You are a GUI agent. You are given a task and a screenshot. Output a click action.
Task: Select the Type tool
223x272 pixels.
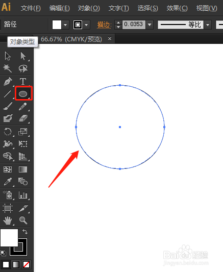pyautogui.click(x=23, y=81)
